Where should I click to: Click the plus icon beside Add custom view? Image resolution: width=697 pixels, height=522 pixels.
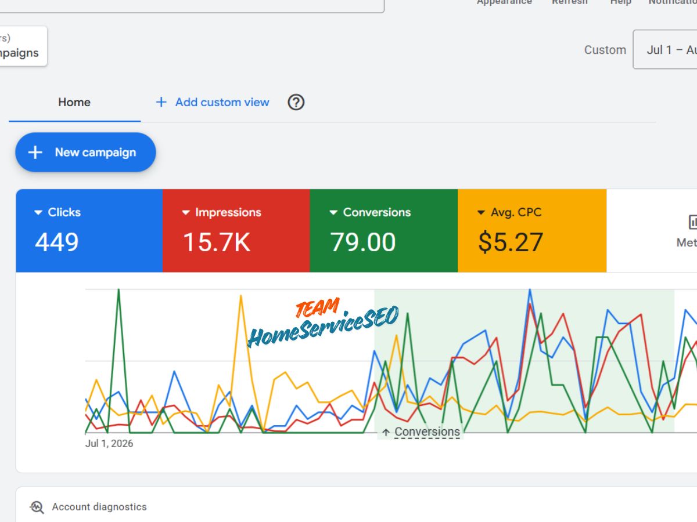[161, 102]
